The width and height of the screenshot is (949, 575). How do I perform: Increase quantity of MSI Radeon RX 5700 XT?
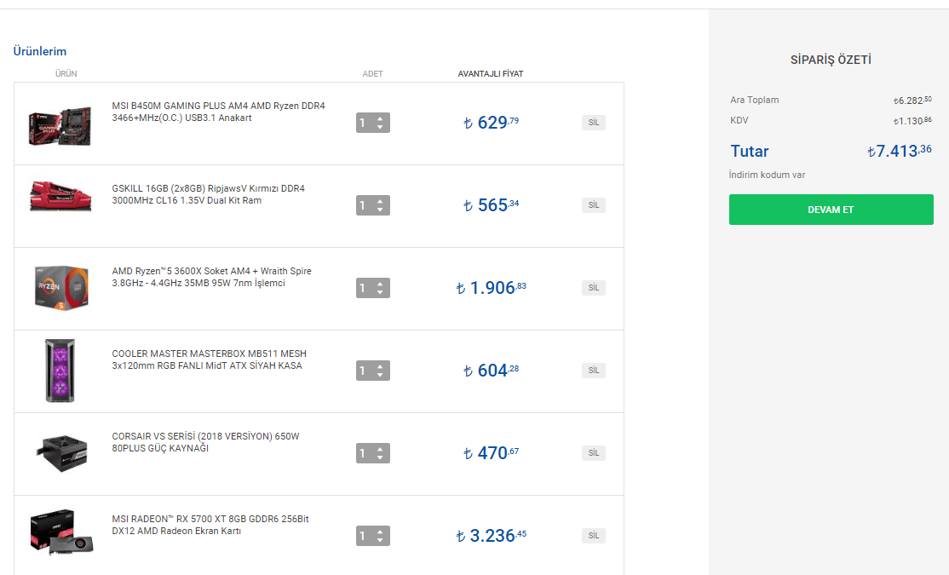[380, 532]
